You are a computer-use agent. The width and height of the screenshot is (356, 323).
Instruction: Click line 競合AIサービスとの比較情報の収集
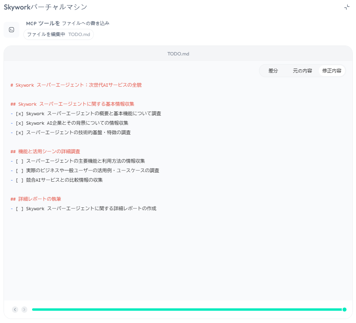[57, 180]
